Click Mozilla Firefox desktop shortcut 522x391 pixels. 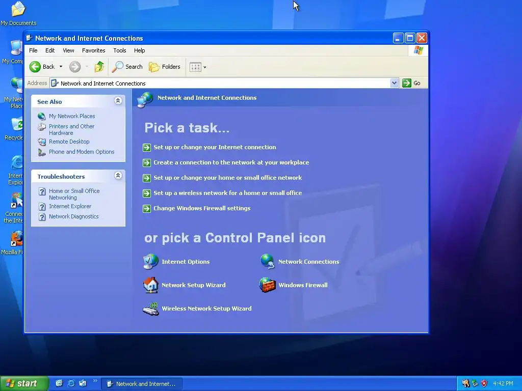click(12, 243)
